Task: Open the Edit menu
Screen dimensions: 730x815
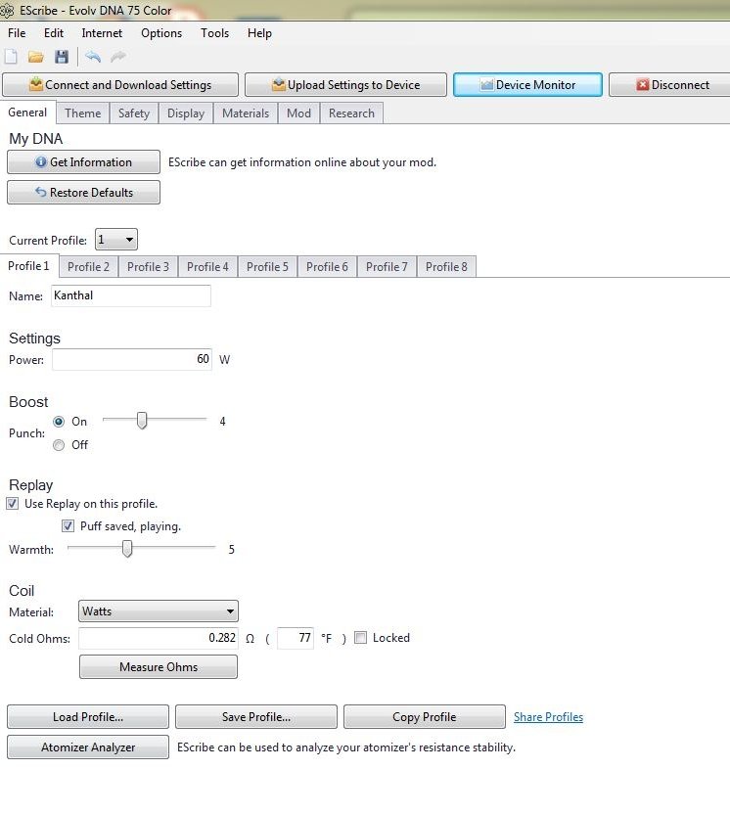Action: pyautogui.click(x=54, y=33)
